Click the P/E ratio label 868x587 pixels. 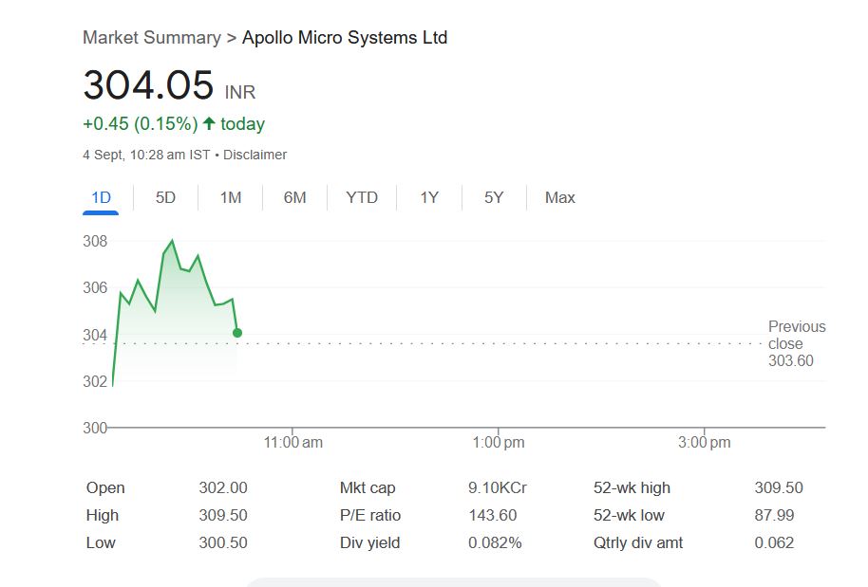click(370, 515)
